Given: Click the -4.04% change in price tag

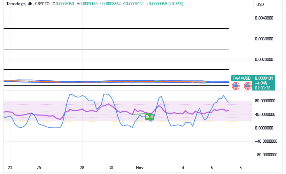Looking at the screenshot, I should 261,83.
